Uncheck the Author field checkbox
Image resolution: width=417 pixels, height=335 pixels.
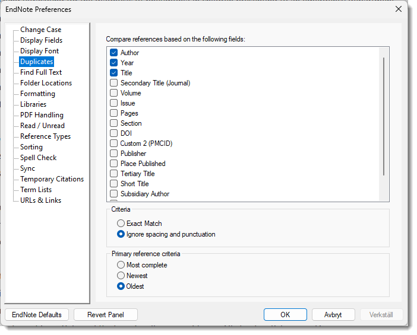[x=114, y=53]
